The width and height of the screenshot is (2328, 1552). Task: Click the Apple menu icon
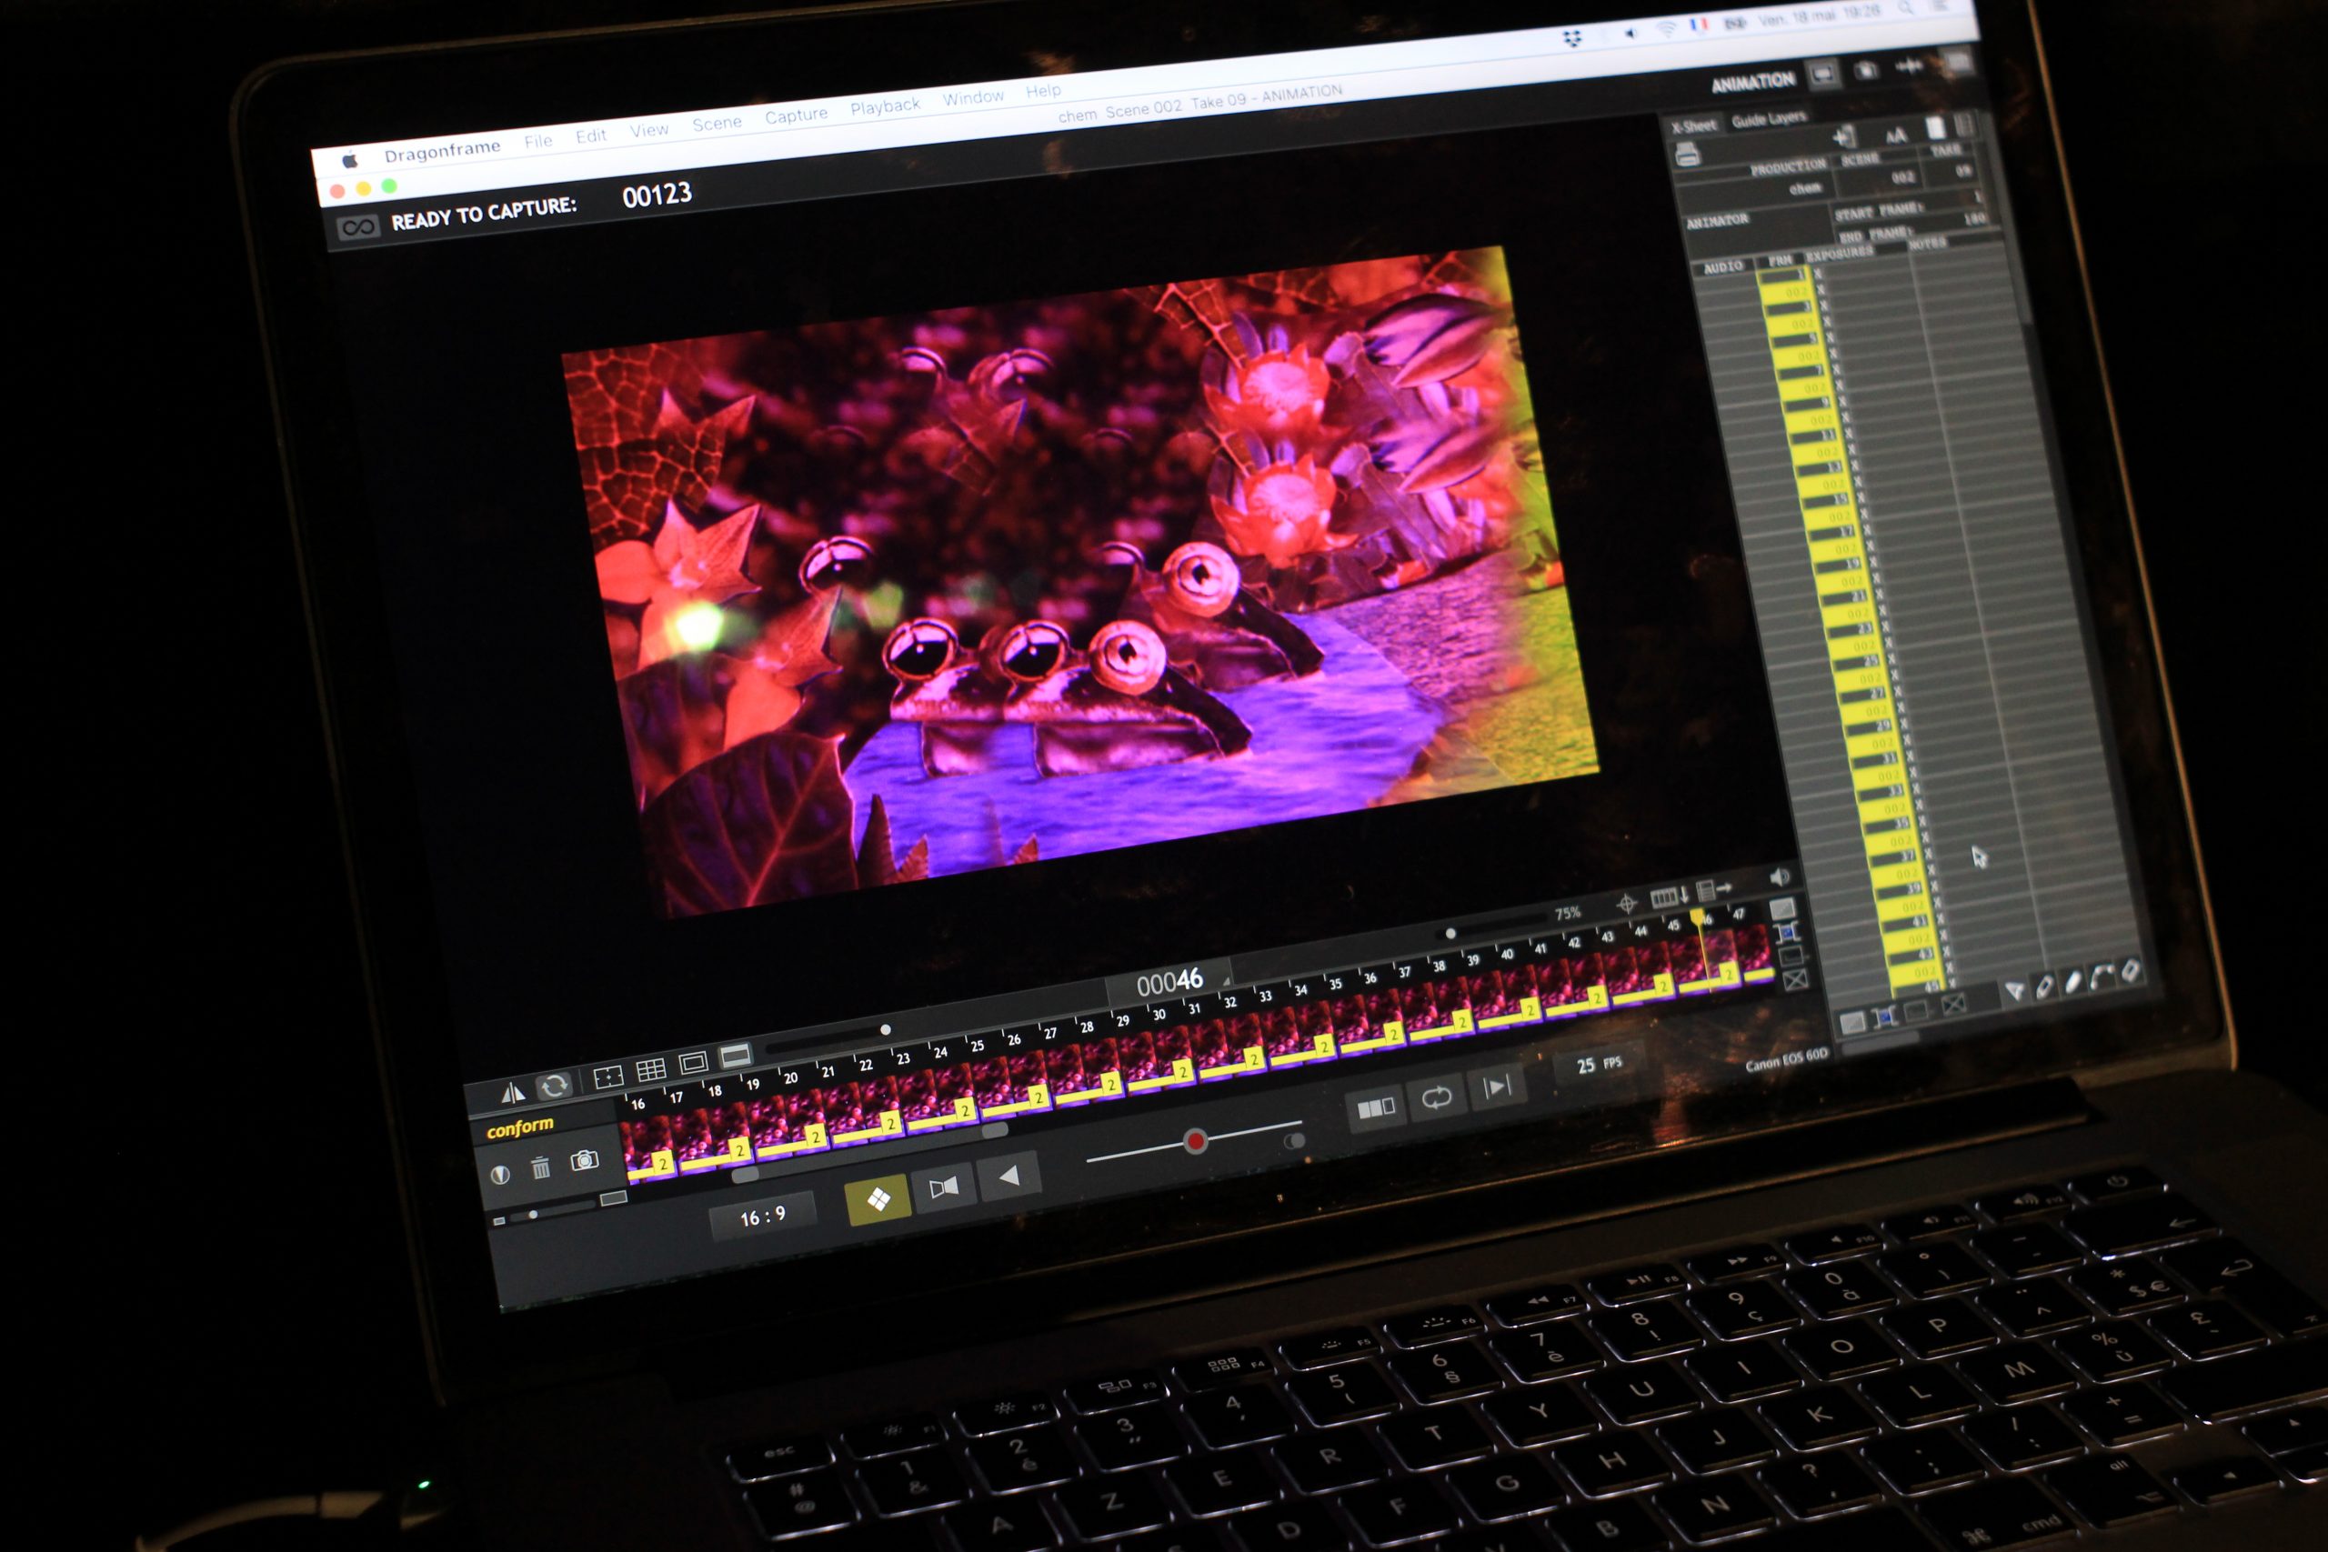(349, 160)
